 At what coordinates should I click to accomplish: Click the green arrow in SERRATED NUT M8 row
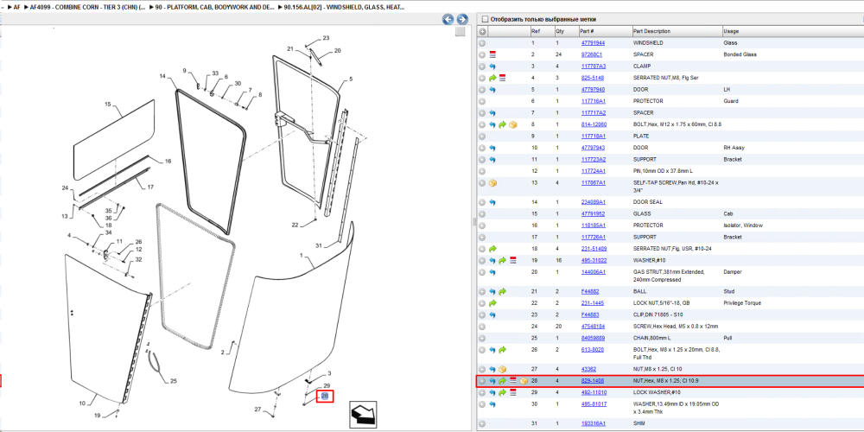click(492, 78)
